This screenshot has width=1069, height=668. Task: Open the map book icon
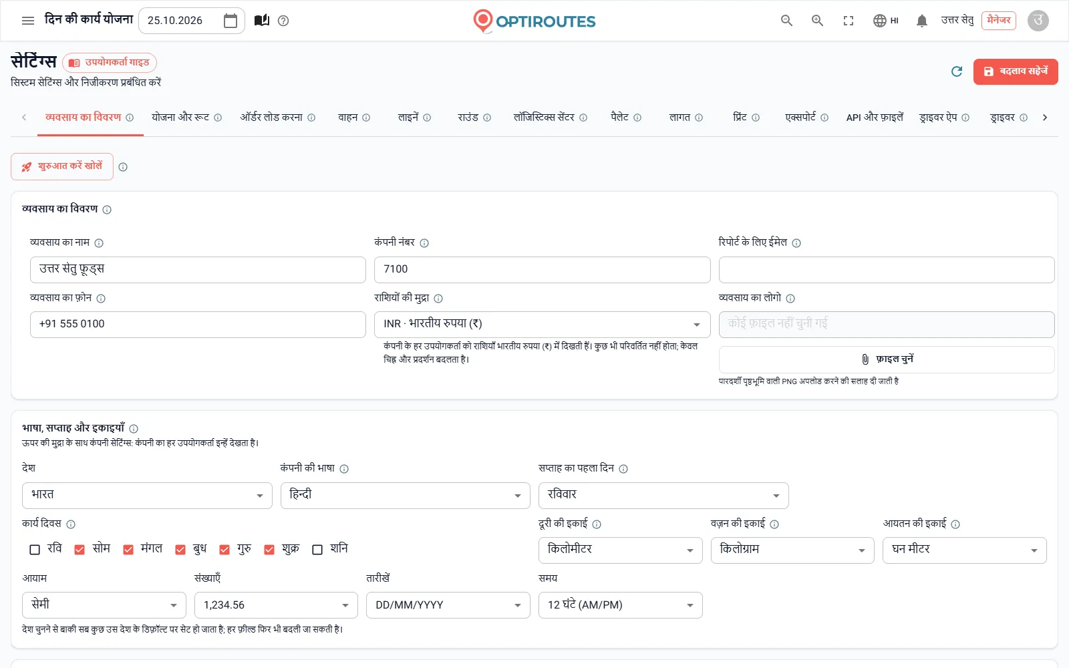tap(262, 21)
